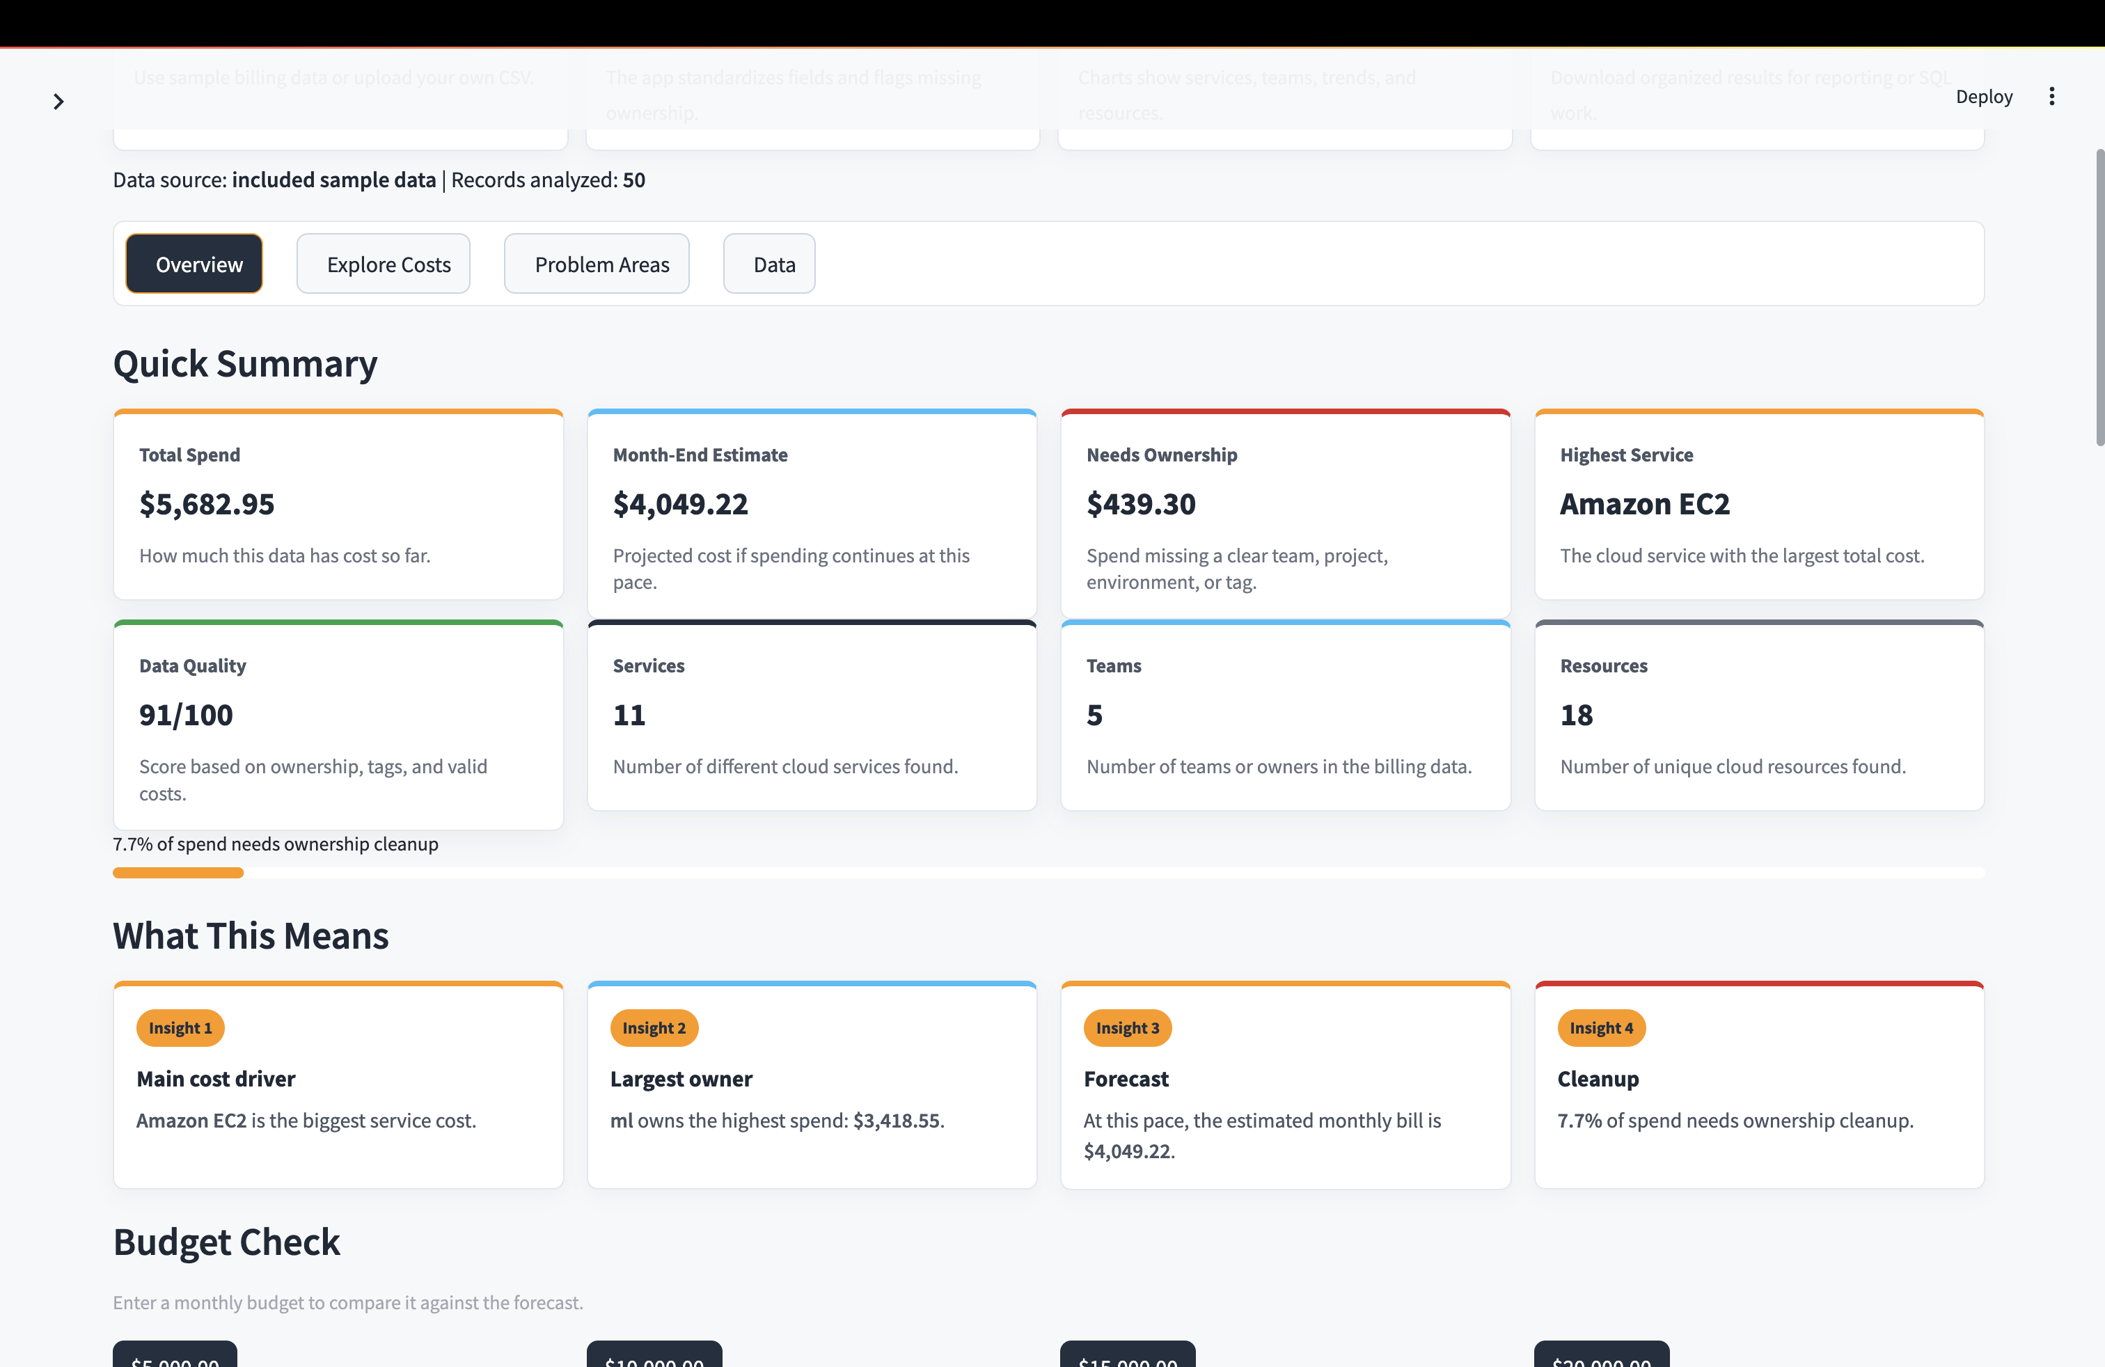Viewport: 2105px width, 1367px height.
Task: Click the Quick Summary heading
Action: pyautogui.click(x=245, y=363)
